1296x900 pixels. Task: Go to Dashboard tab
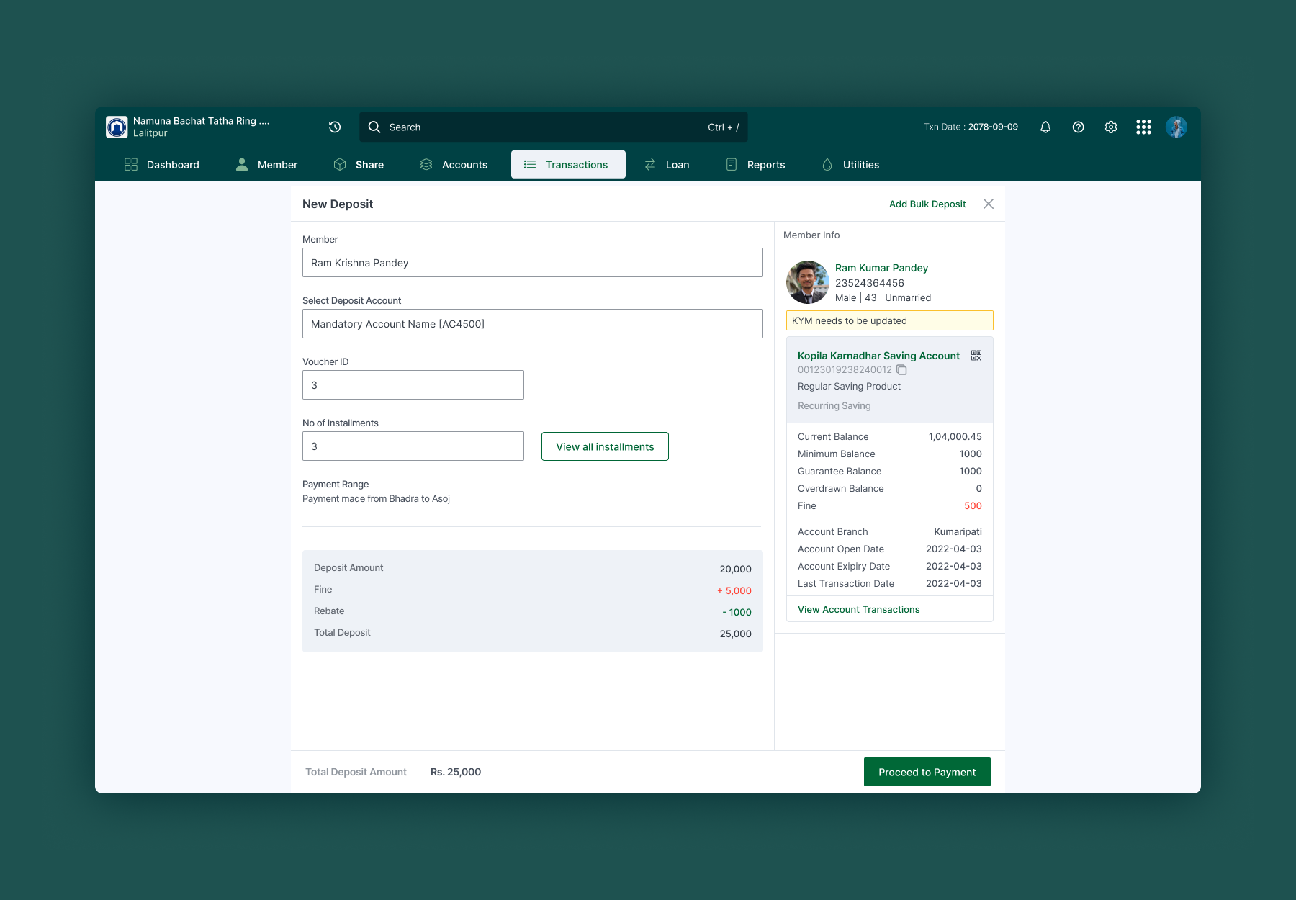[162, 165]
